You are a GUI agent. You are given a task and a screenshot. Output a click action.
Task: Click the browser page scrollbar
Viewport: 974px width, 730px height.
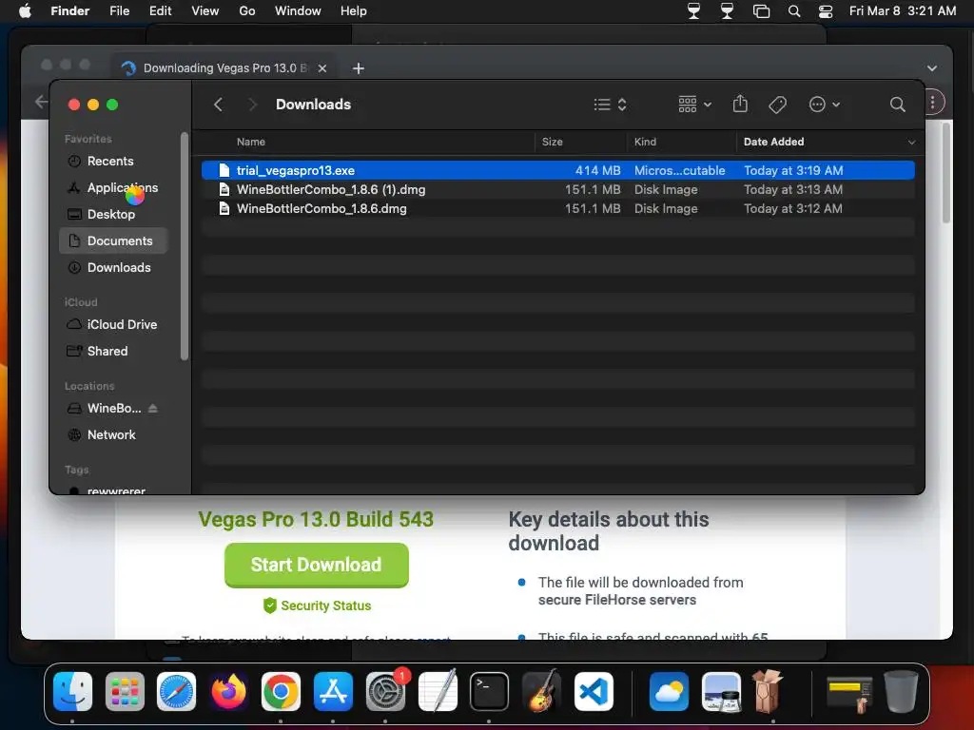click(946, 173)
